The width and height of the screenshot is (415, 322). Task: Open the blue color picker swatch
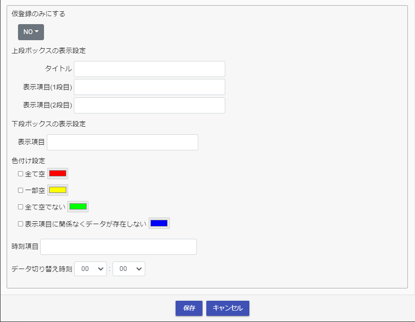coord(159,224)
